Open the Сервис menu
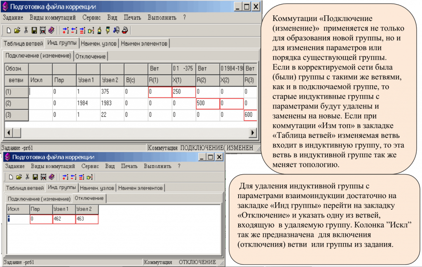Viewport: 422px width, 267px height. pos(90,18)
